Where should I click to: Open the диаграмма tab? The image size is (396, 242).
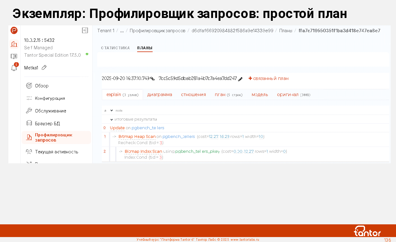click(159, 95)
